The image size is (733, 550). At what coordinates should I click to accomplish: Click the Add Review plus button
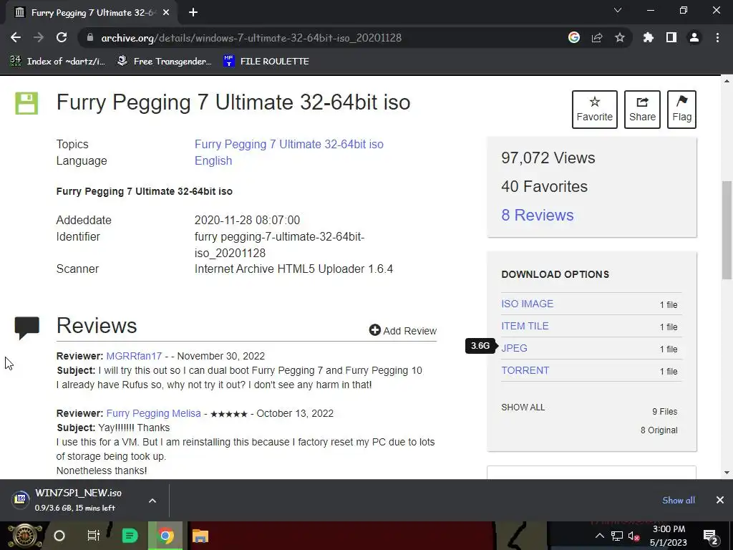(x=402, y=331)
